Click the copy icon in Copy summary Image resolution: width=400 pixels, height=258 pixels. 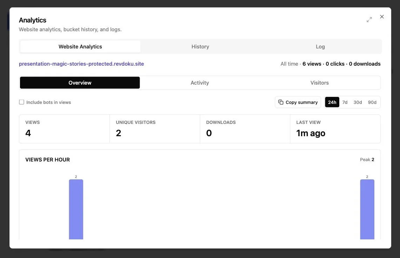281,102
